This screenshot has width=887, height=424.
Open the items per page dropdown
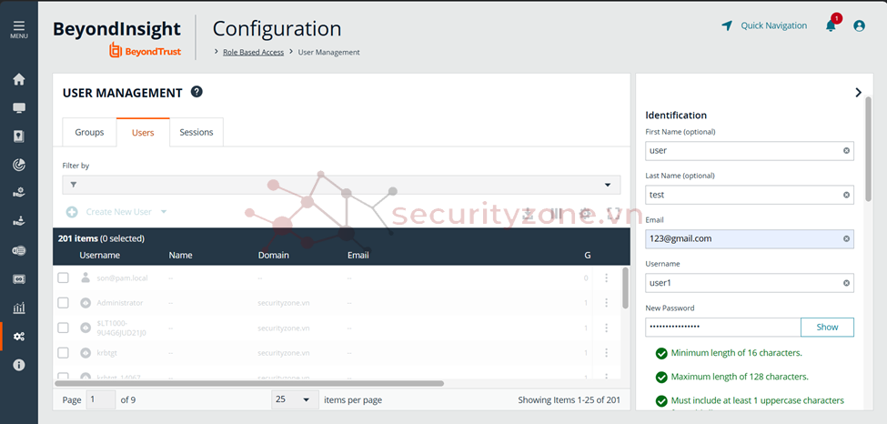tap(295, 399)
